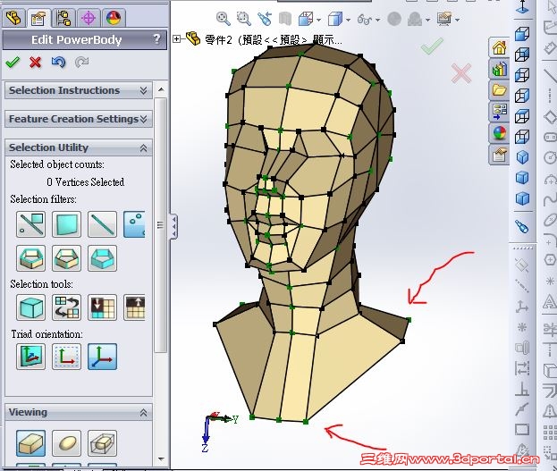
Task: Open the Apply Scene dropdown arrow
Action: coord(427,20)
